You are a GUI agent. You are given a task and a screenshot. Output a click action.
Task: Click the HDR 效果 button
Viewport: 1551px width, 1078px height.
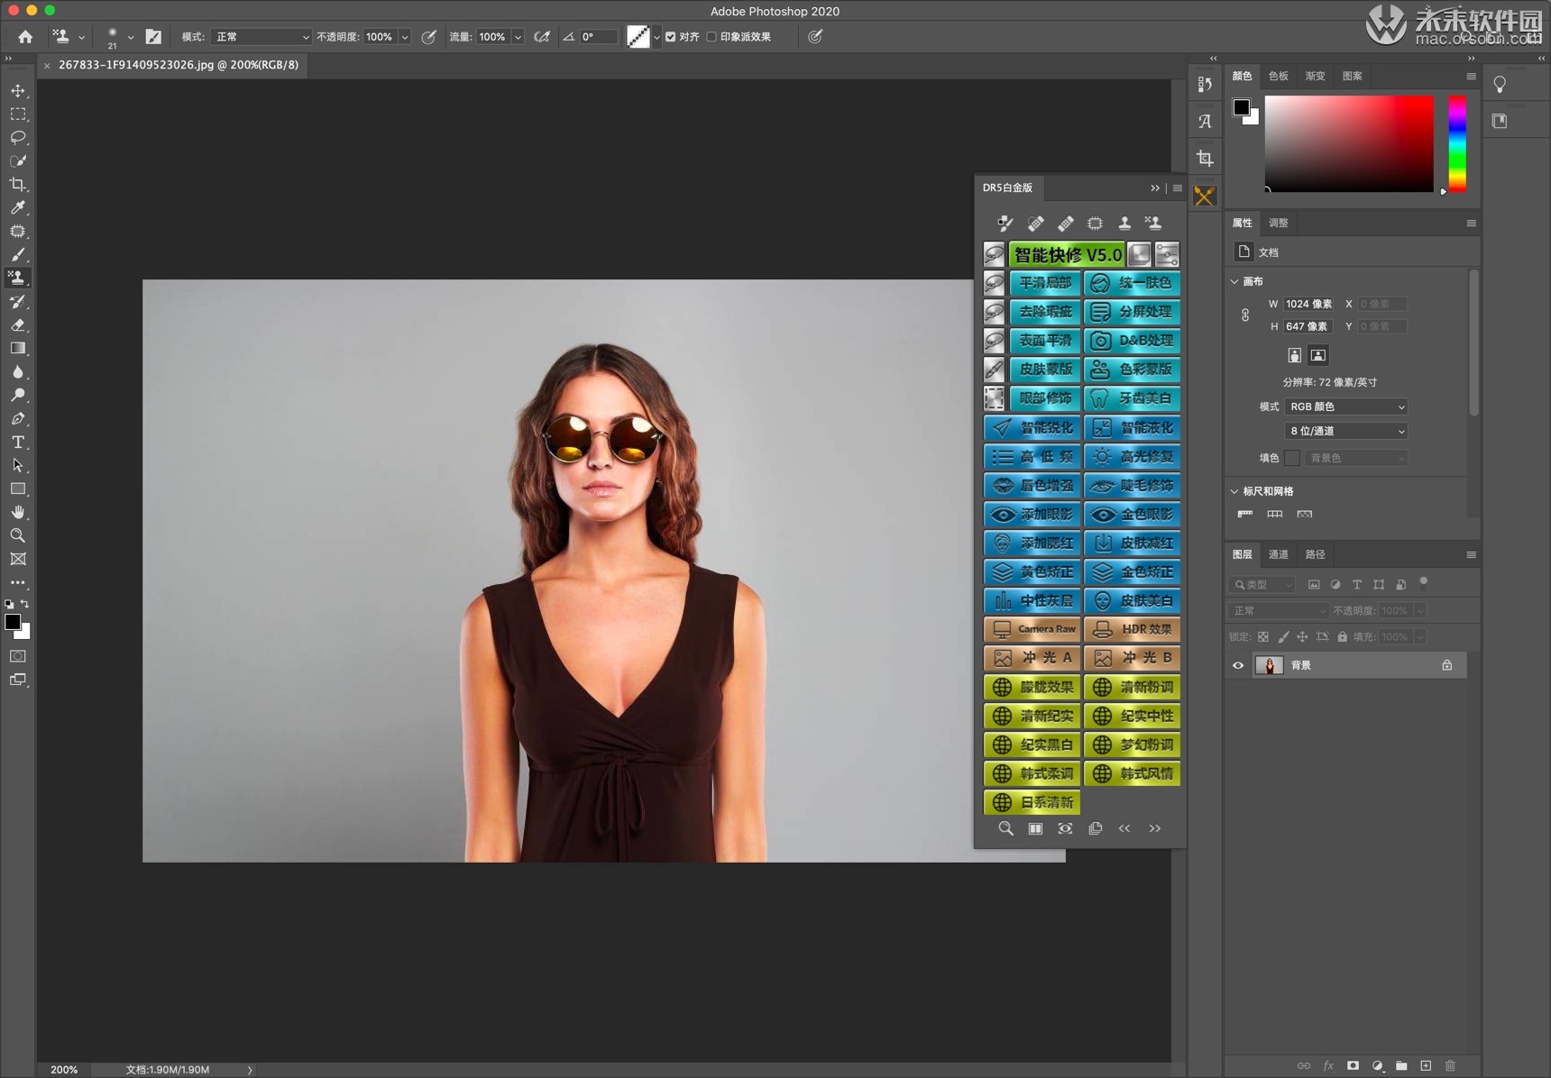[1133, 629]
